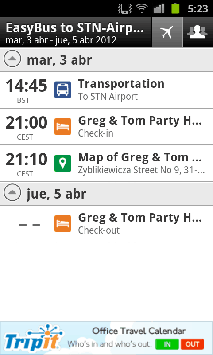Viewport: 213px width, 355px height.
Task: Tap the airplane flights icon
Action: pyautogui.click(x=167, y=32)
